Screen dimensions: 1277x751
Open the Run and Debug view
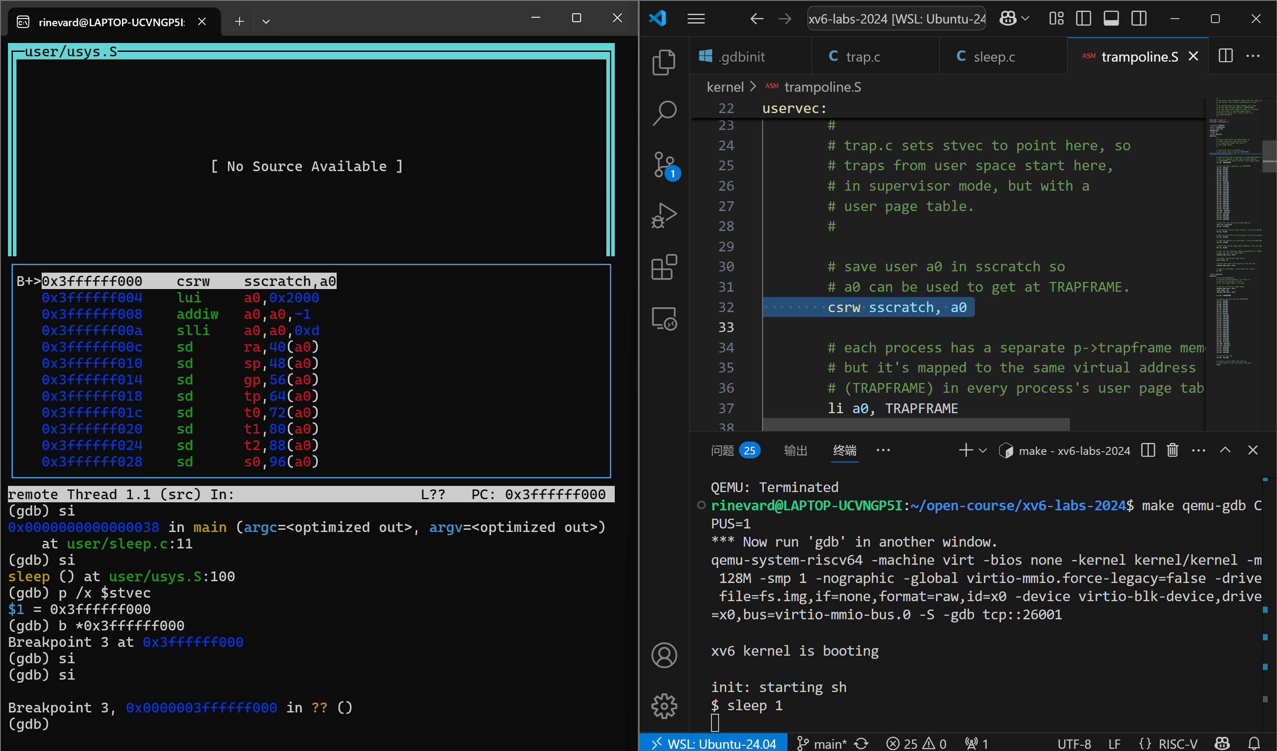pos(664,216)
